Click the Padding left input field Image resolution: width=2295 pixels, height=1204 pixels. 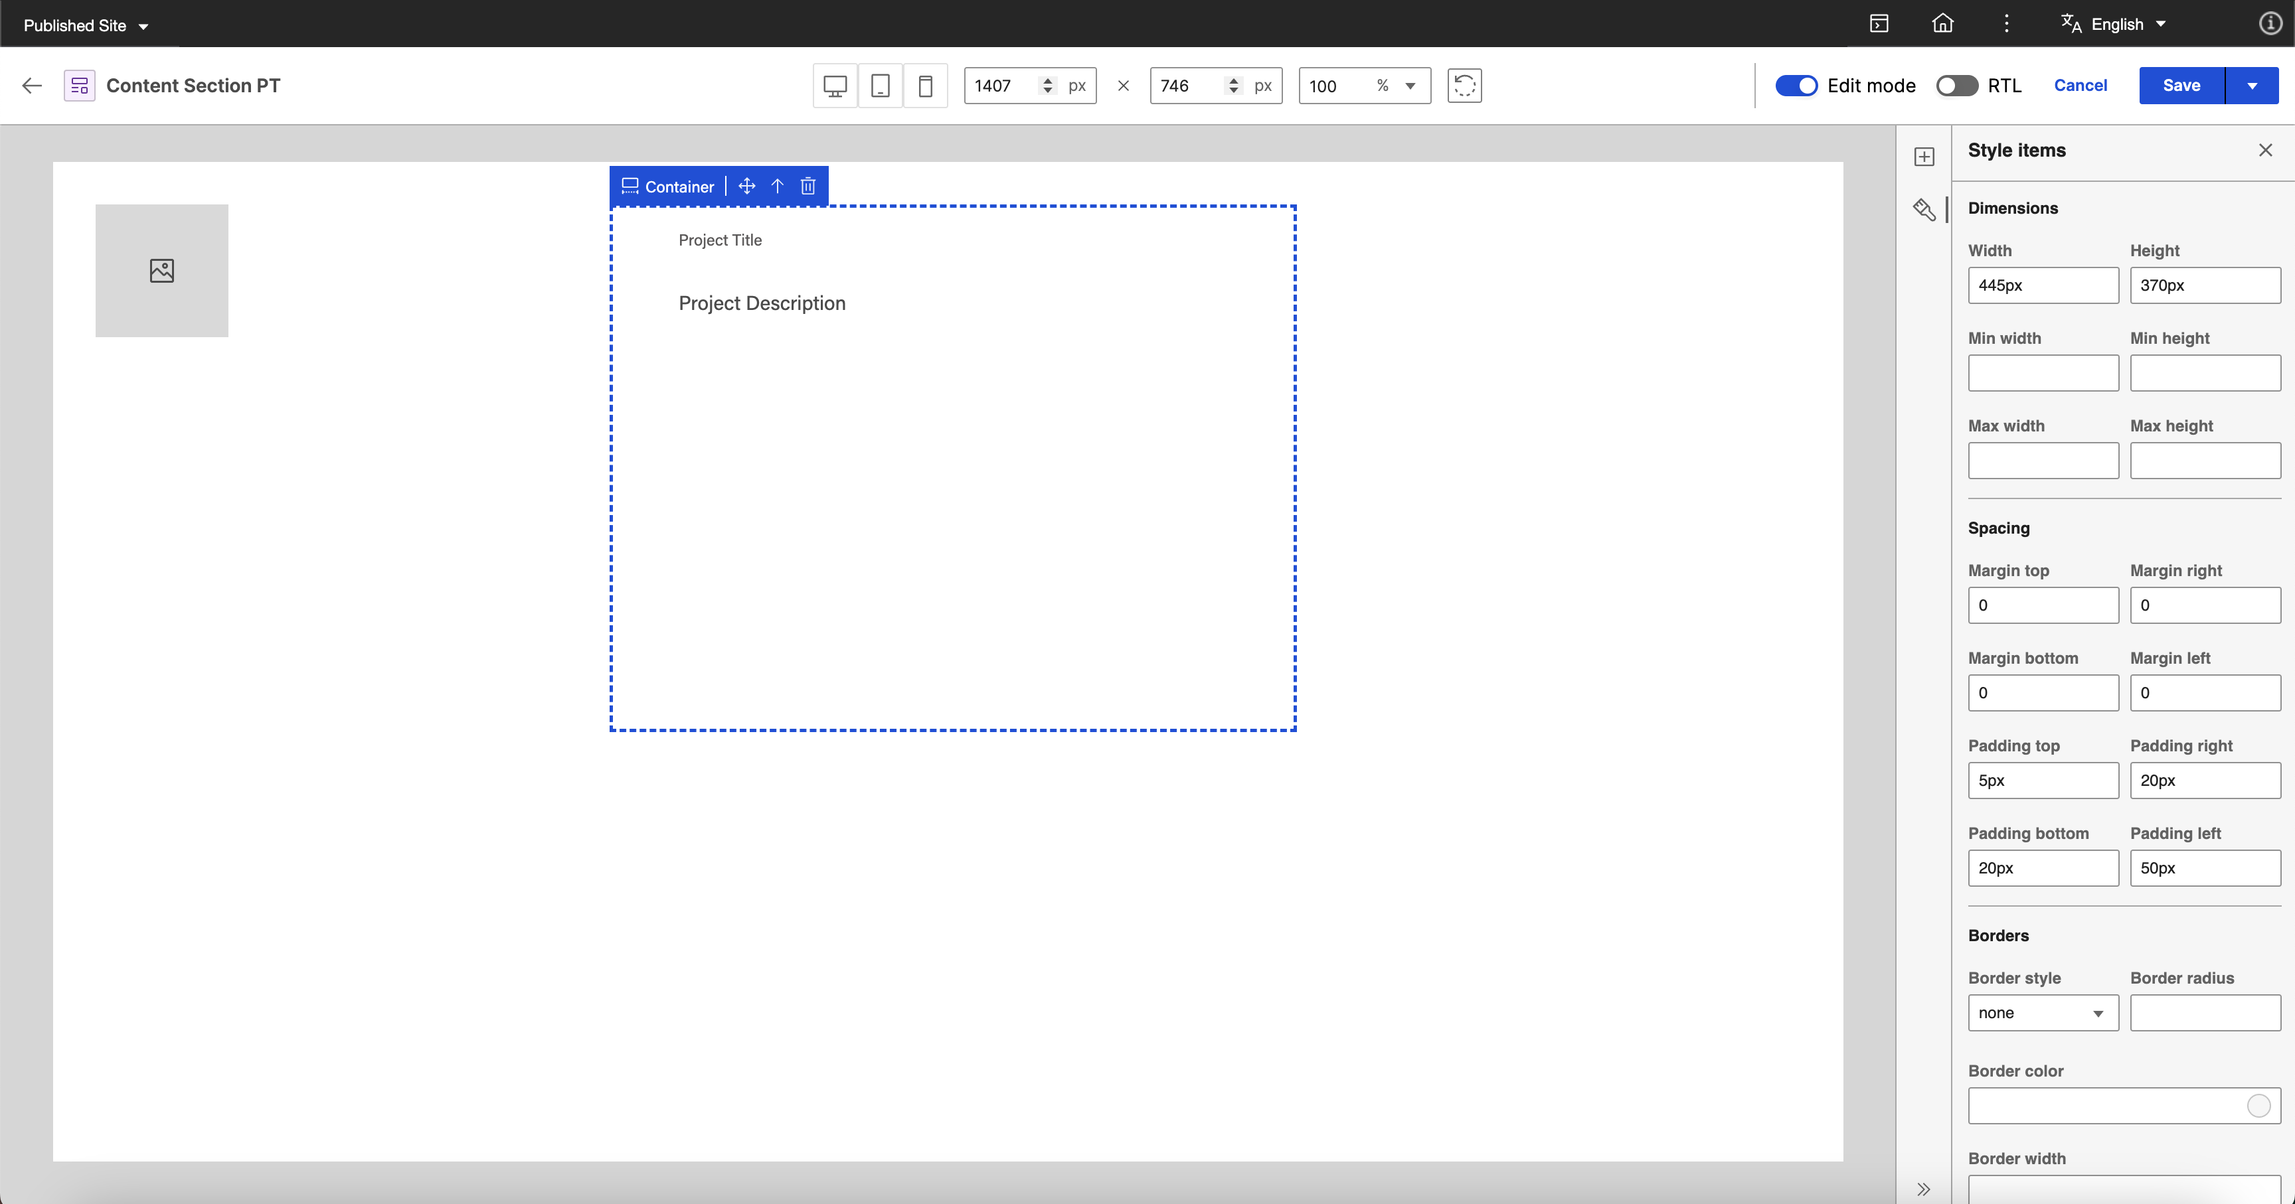click(2204, 868)
